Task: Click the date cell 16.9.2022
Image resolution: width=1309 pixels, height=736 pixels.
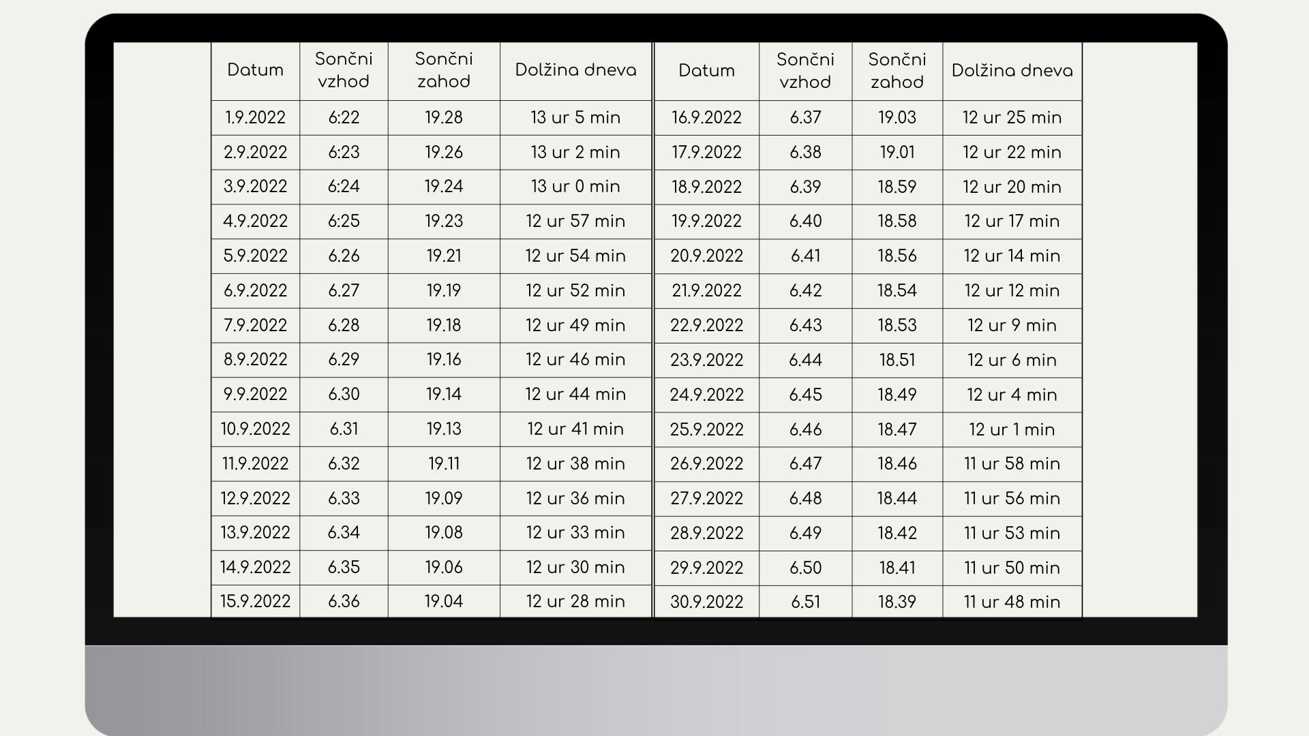Action: [x=706, y=118]
